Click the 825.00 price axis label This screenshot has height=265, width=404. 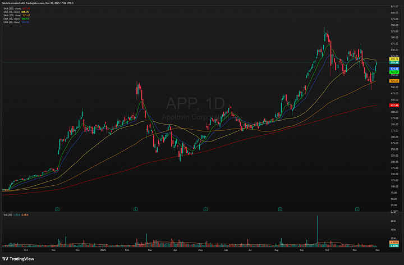coord(394,6)
